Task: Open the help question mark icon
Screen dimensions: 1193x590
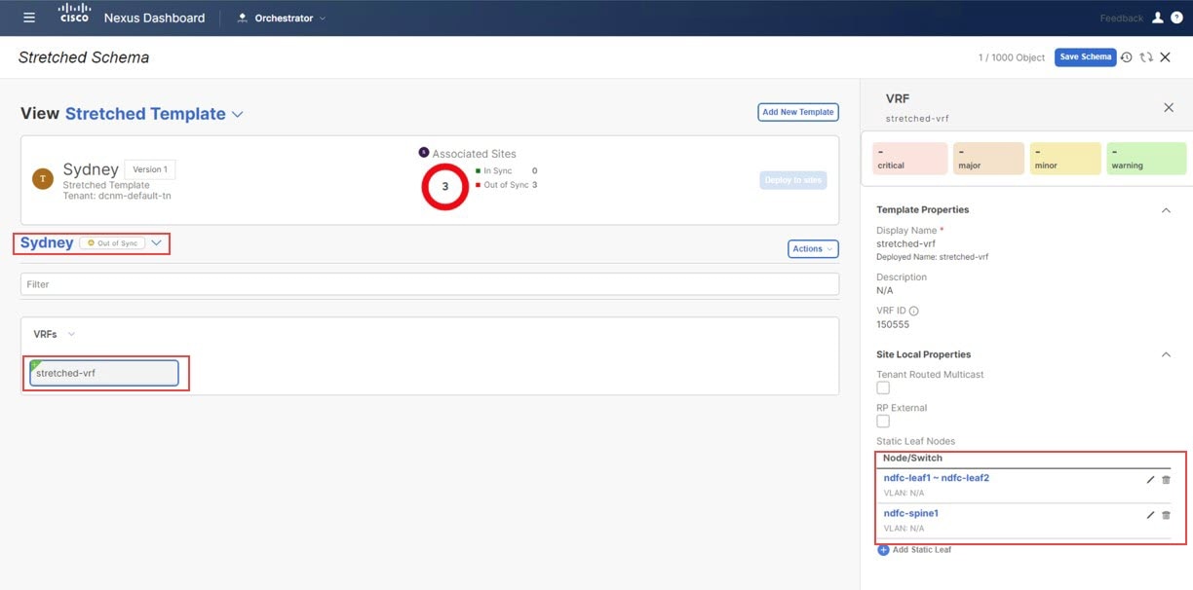Action: (x=1176, y=18)
